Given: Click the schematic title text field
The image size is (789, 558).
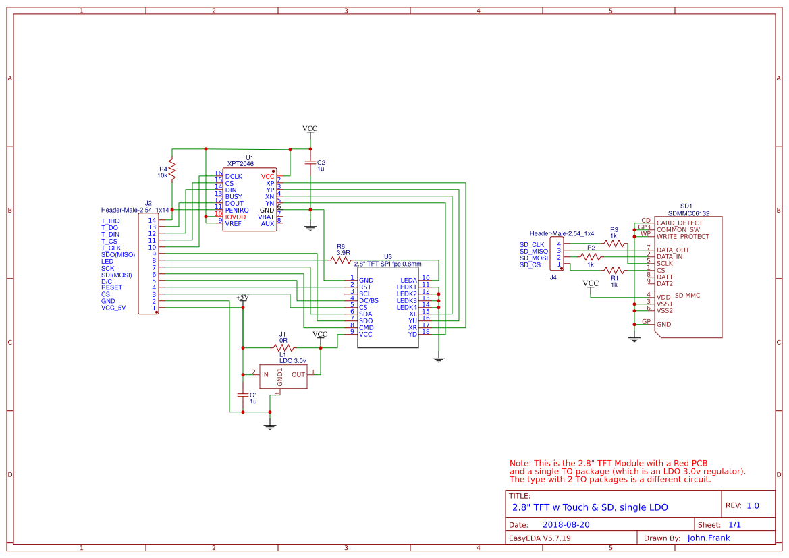Looking at the screenshot, I should tap(591, 507).
